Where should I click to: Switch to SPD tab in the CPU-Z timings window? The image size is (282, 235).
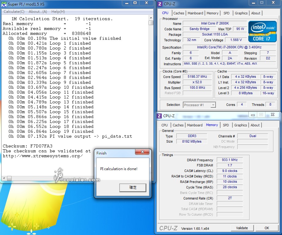(x=226, y=125)
